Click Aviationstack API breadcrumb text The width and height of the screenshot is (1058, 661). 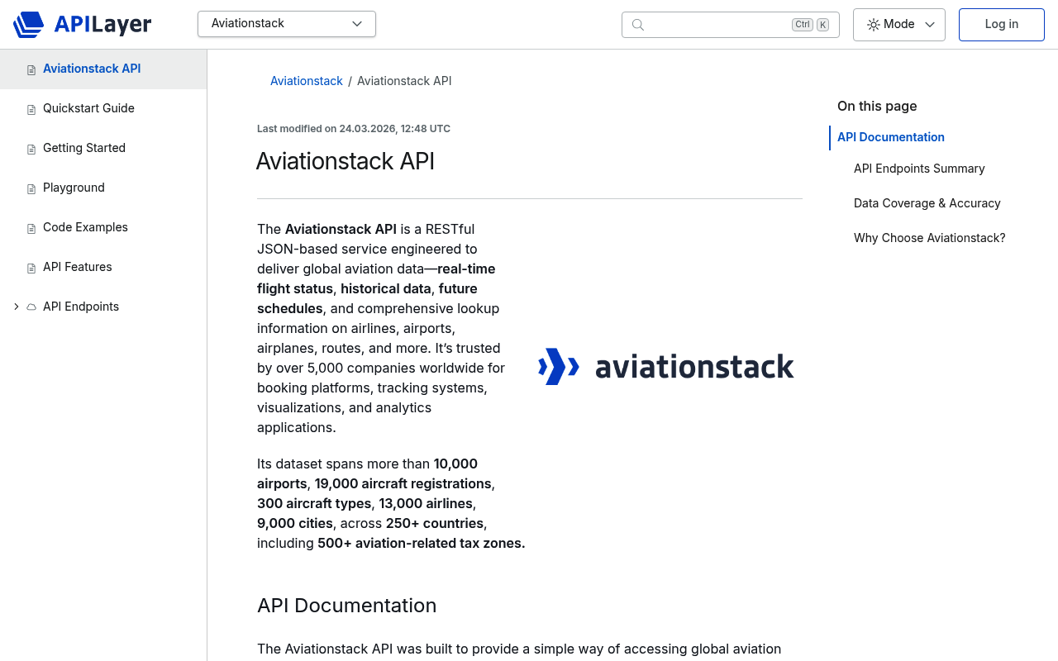point(404,81)
